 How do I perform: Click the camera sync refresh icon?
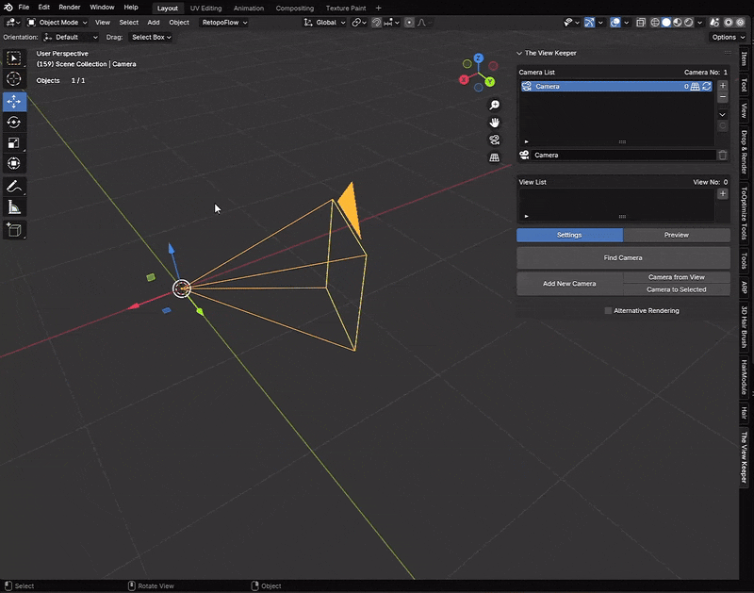[x=706, y=86]
